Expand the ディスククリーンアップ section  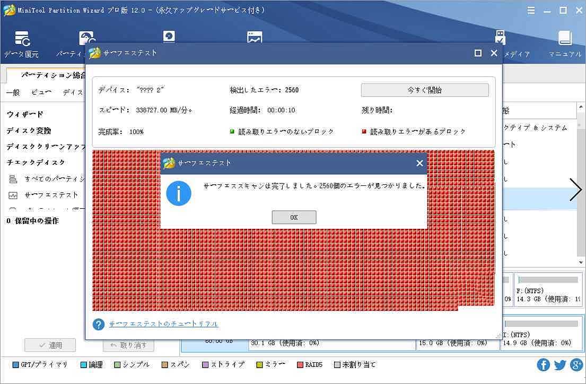(46, 147)
